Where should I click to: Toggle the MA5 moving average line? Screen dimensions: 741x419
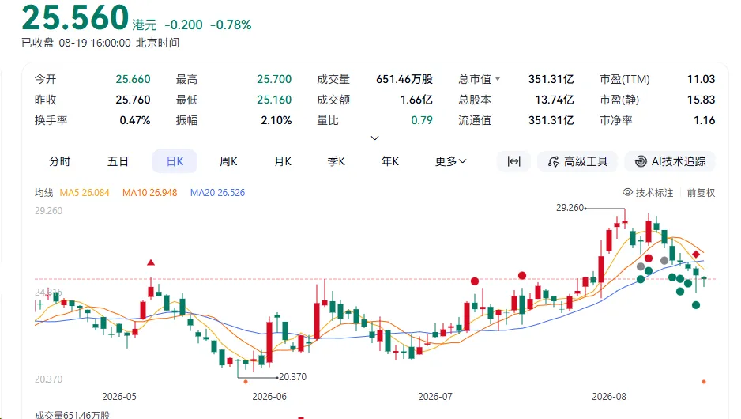tap(84, 192)
